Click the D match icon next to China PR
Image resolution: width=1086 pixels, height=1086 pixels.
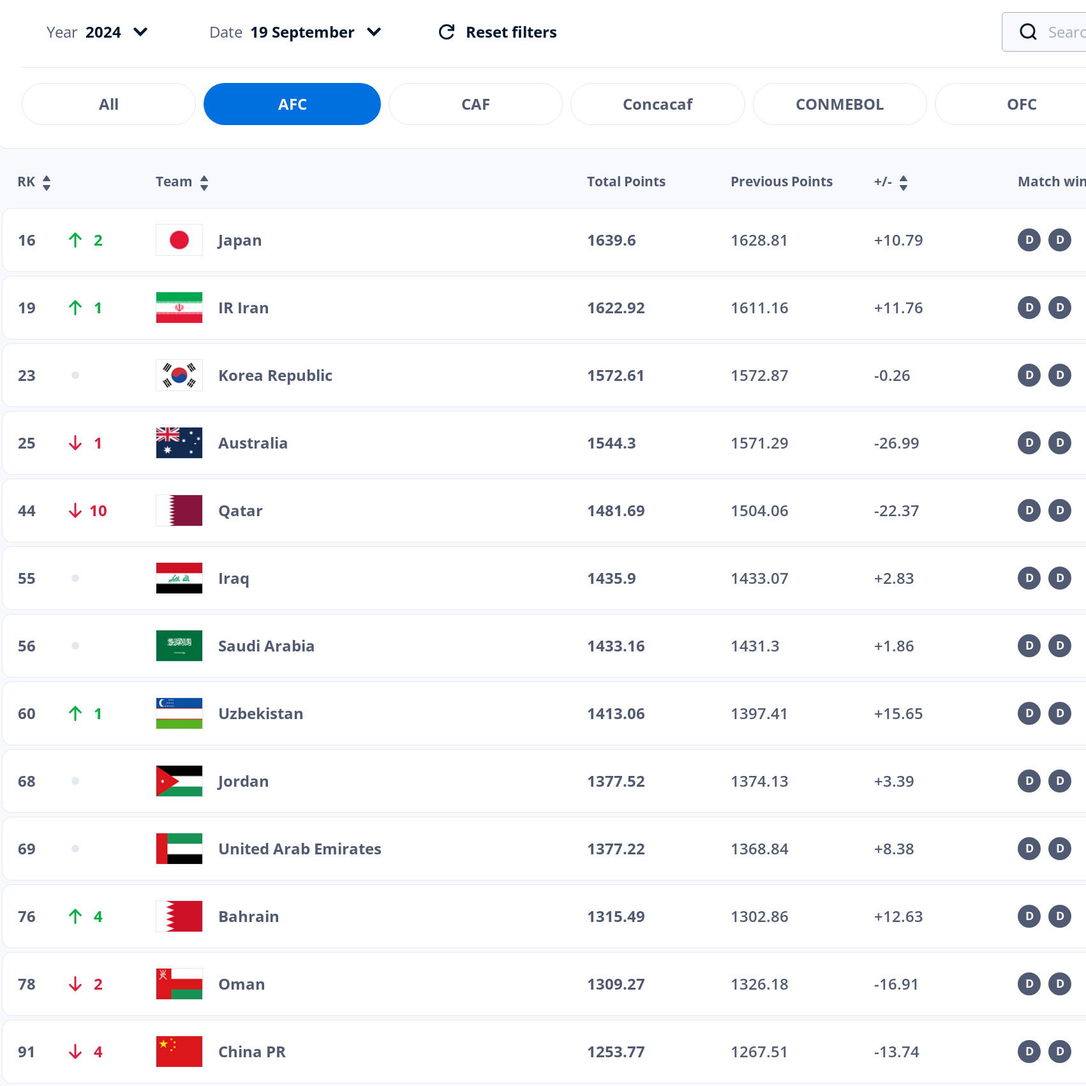[1029, 1052]
